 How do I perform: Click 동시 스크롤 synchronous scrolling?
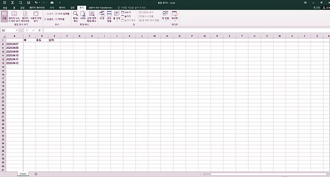pyautogui.click(x=146, y=16)
